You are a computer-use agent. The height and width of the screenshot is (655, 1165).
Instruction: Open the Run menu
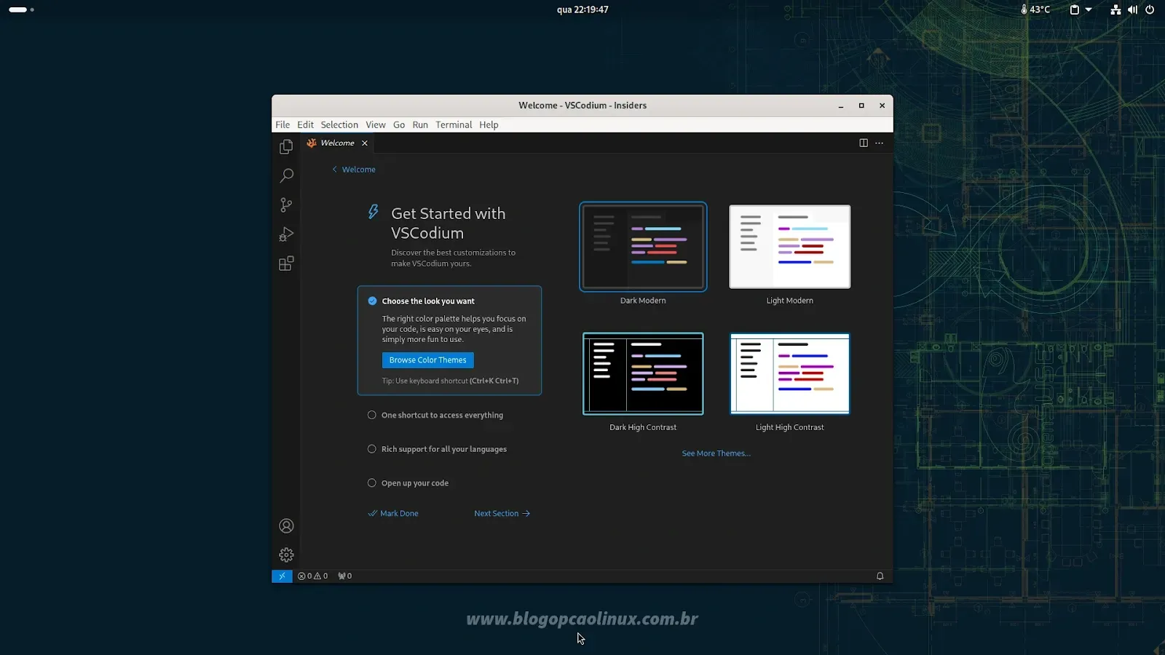(x=420, y=124)
